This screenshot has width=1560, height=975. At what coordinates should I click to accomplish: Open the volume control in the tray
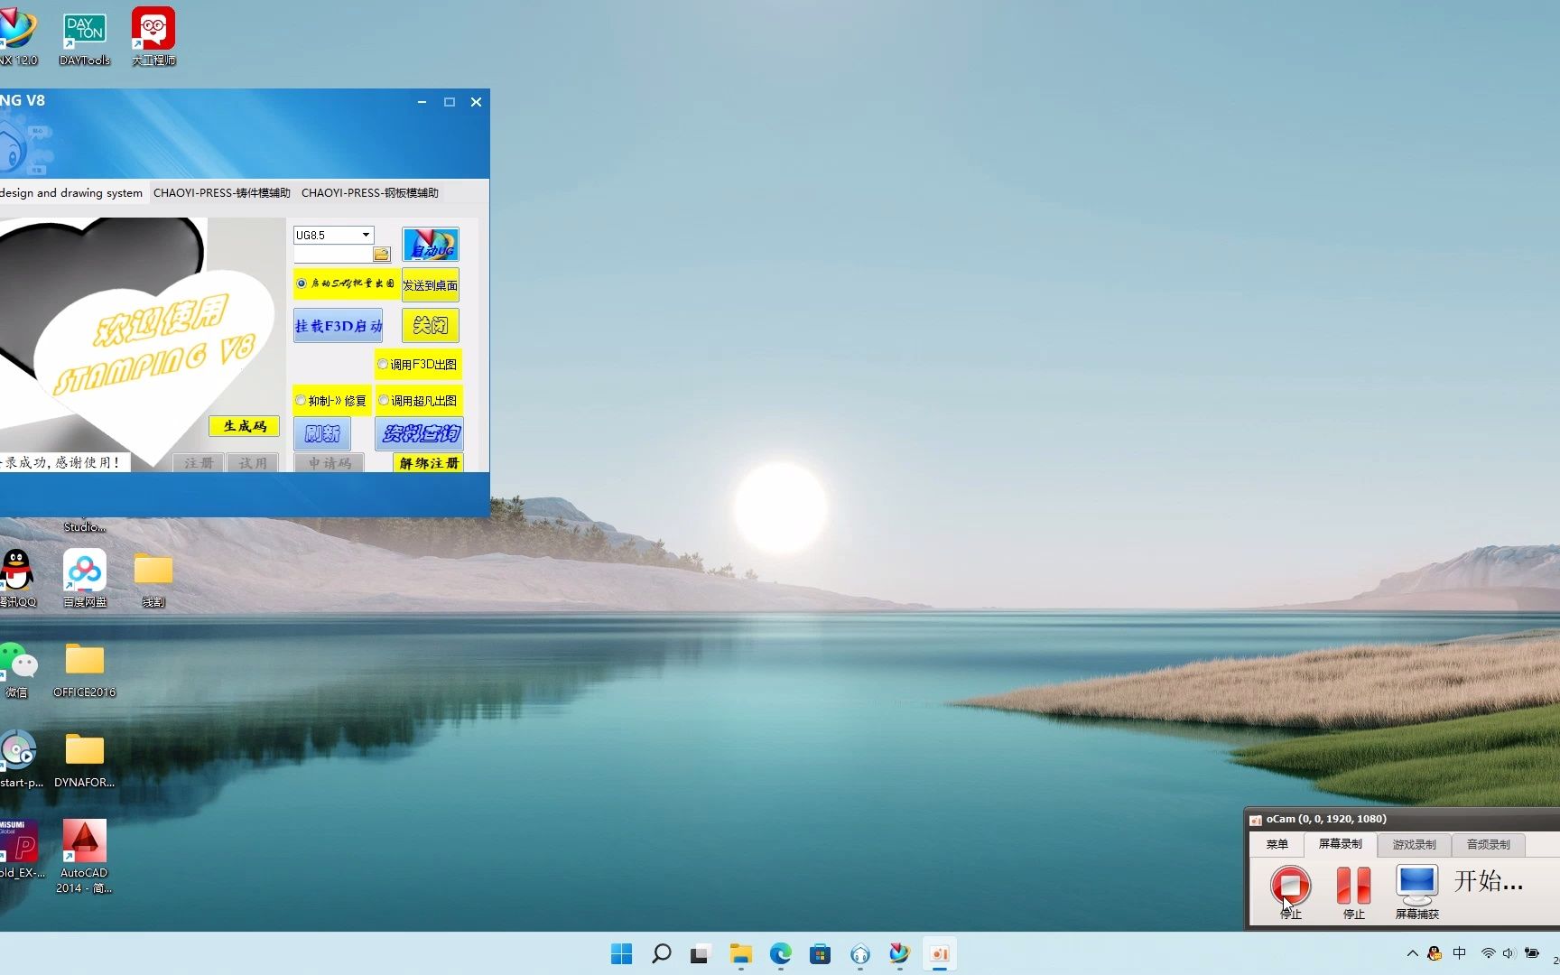click(1509, 953)
